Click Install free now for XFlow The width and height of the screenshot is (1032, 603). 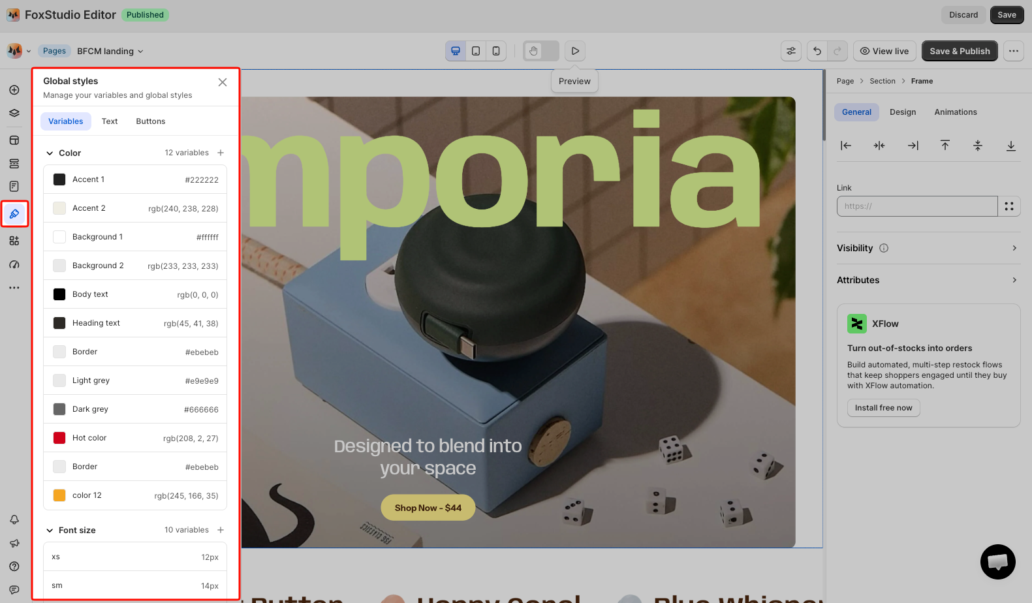click(x=884, y=408)
